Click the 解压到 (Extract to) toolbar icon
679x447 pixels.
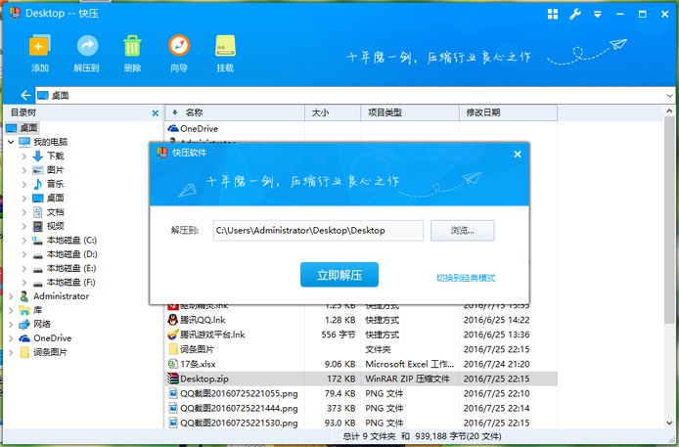tap(87, 46)
